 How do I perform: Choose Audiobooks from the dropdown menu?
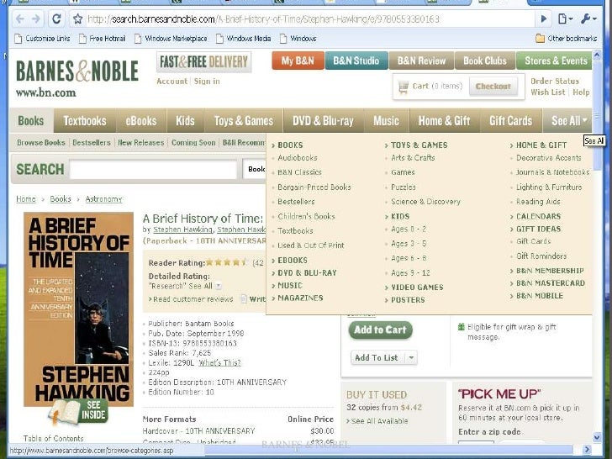point(298,158)
